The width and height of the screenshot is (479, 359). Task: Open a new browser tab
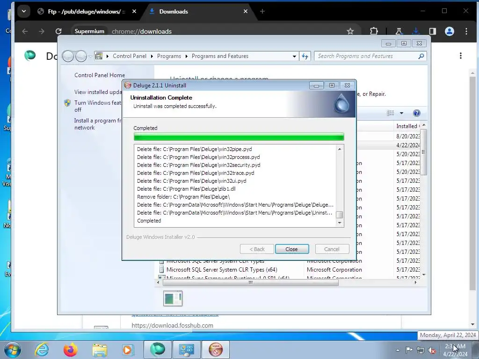262,12
